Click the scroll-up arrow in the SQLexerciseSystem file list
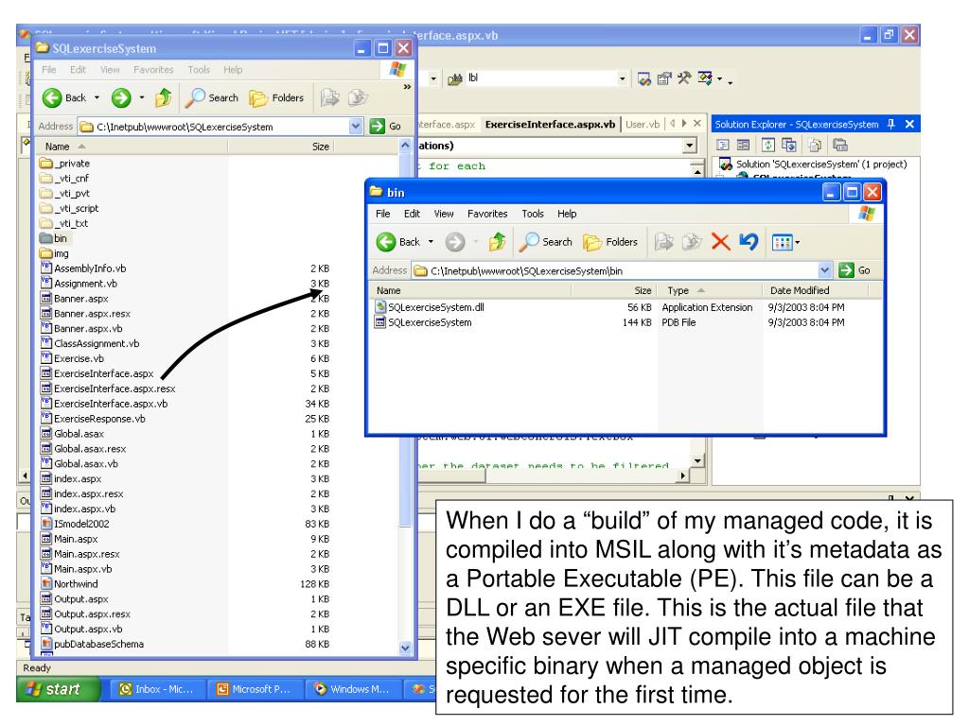This screenshot has height=726, width=969. tap(405, 146)
